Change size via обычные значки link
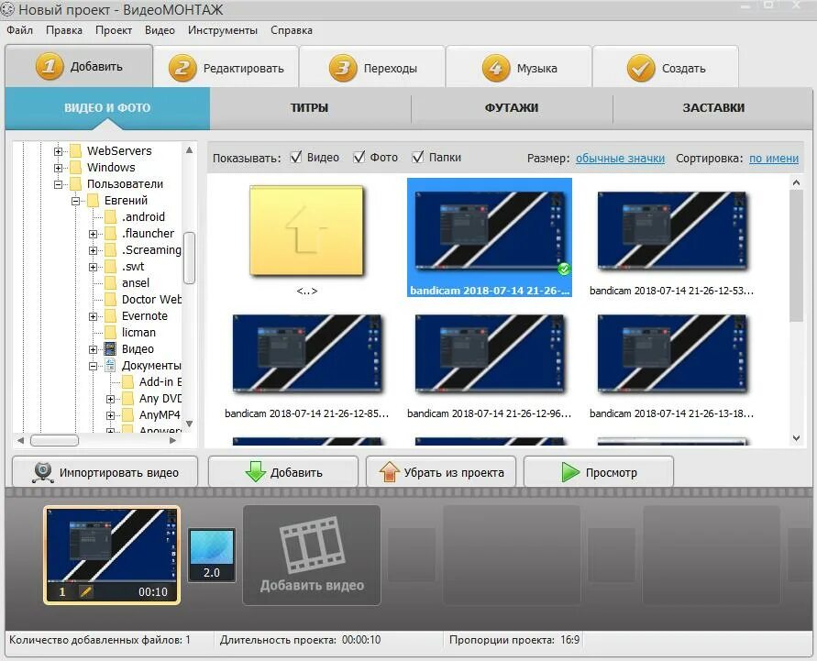 point(620,158)
